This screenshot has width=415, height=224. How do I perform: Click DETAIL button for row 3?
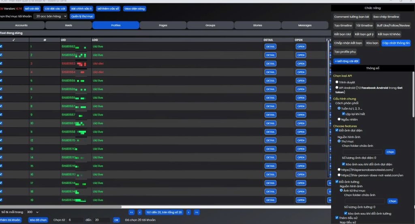270,63
